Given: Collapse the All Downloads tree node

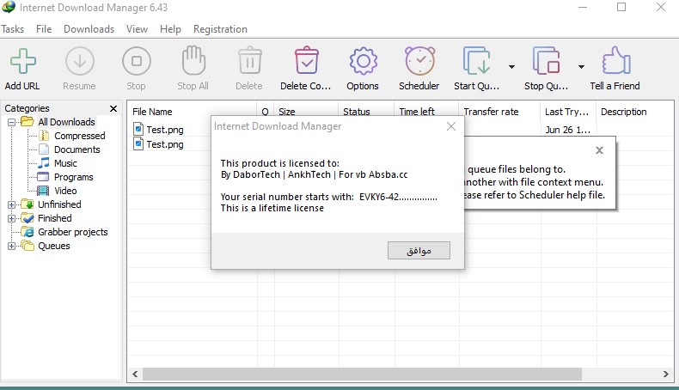Looking at the screenshot, I should pos(11,122).
